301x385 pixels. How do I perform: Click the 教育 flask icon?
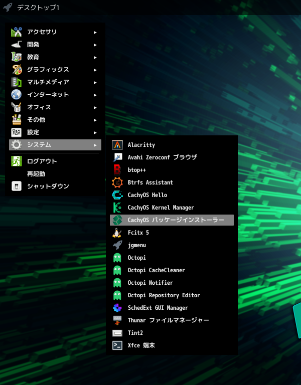(17, 57)
